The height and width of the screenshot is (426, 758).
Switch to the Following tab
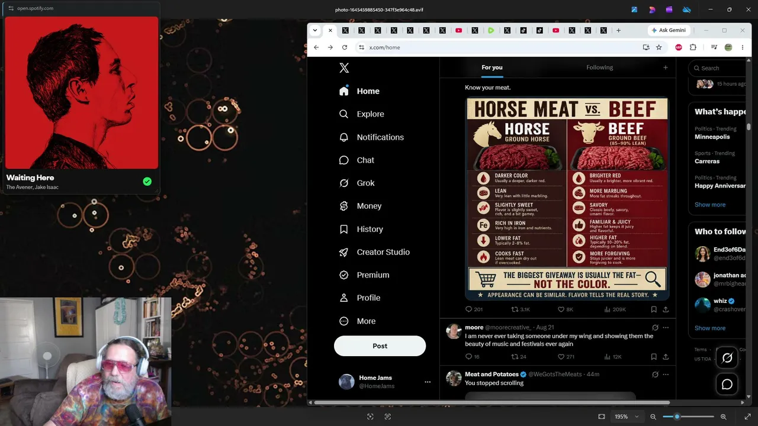pos(600,67)
